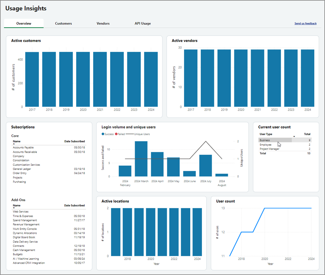Click the 2024 bar in Active customers
The height and width of the screenshot is (275, 325).
point(151,79)
